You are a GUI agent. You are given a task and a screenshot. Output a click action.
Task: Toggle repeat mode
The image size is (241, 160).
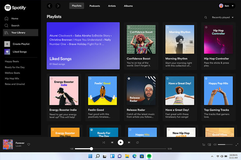pyautogui.click(x=137, y=142)
